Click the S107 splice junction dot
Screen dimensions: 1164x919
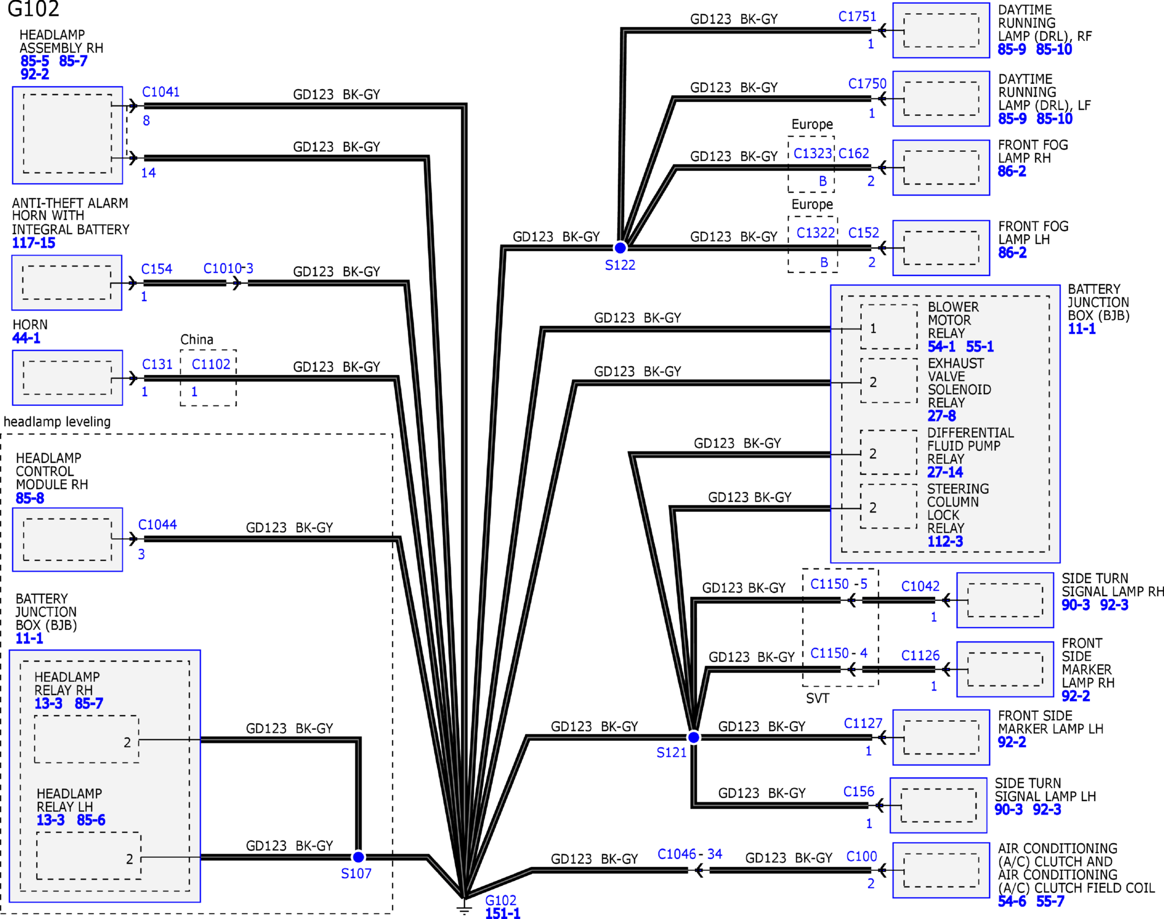coord(358,857)
